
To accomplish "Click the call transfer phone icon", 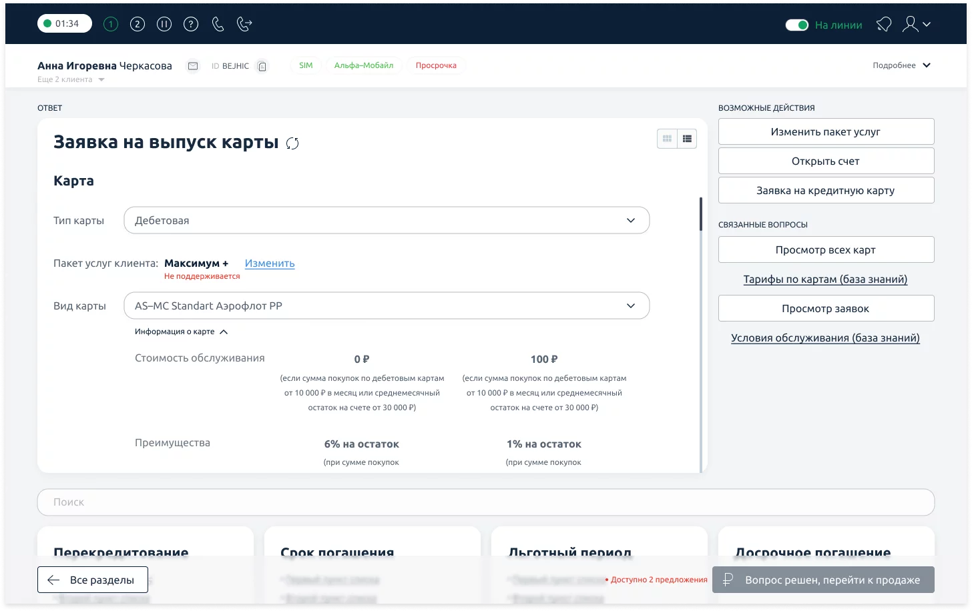I will coord(245,24).
